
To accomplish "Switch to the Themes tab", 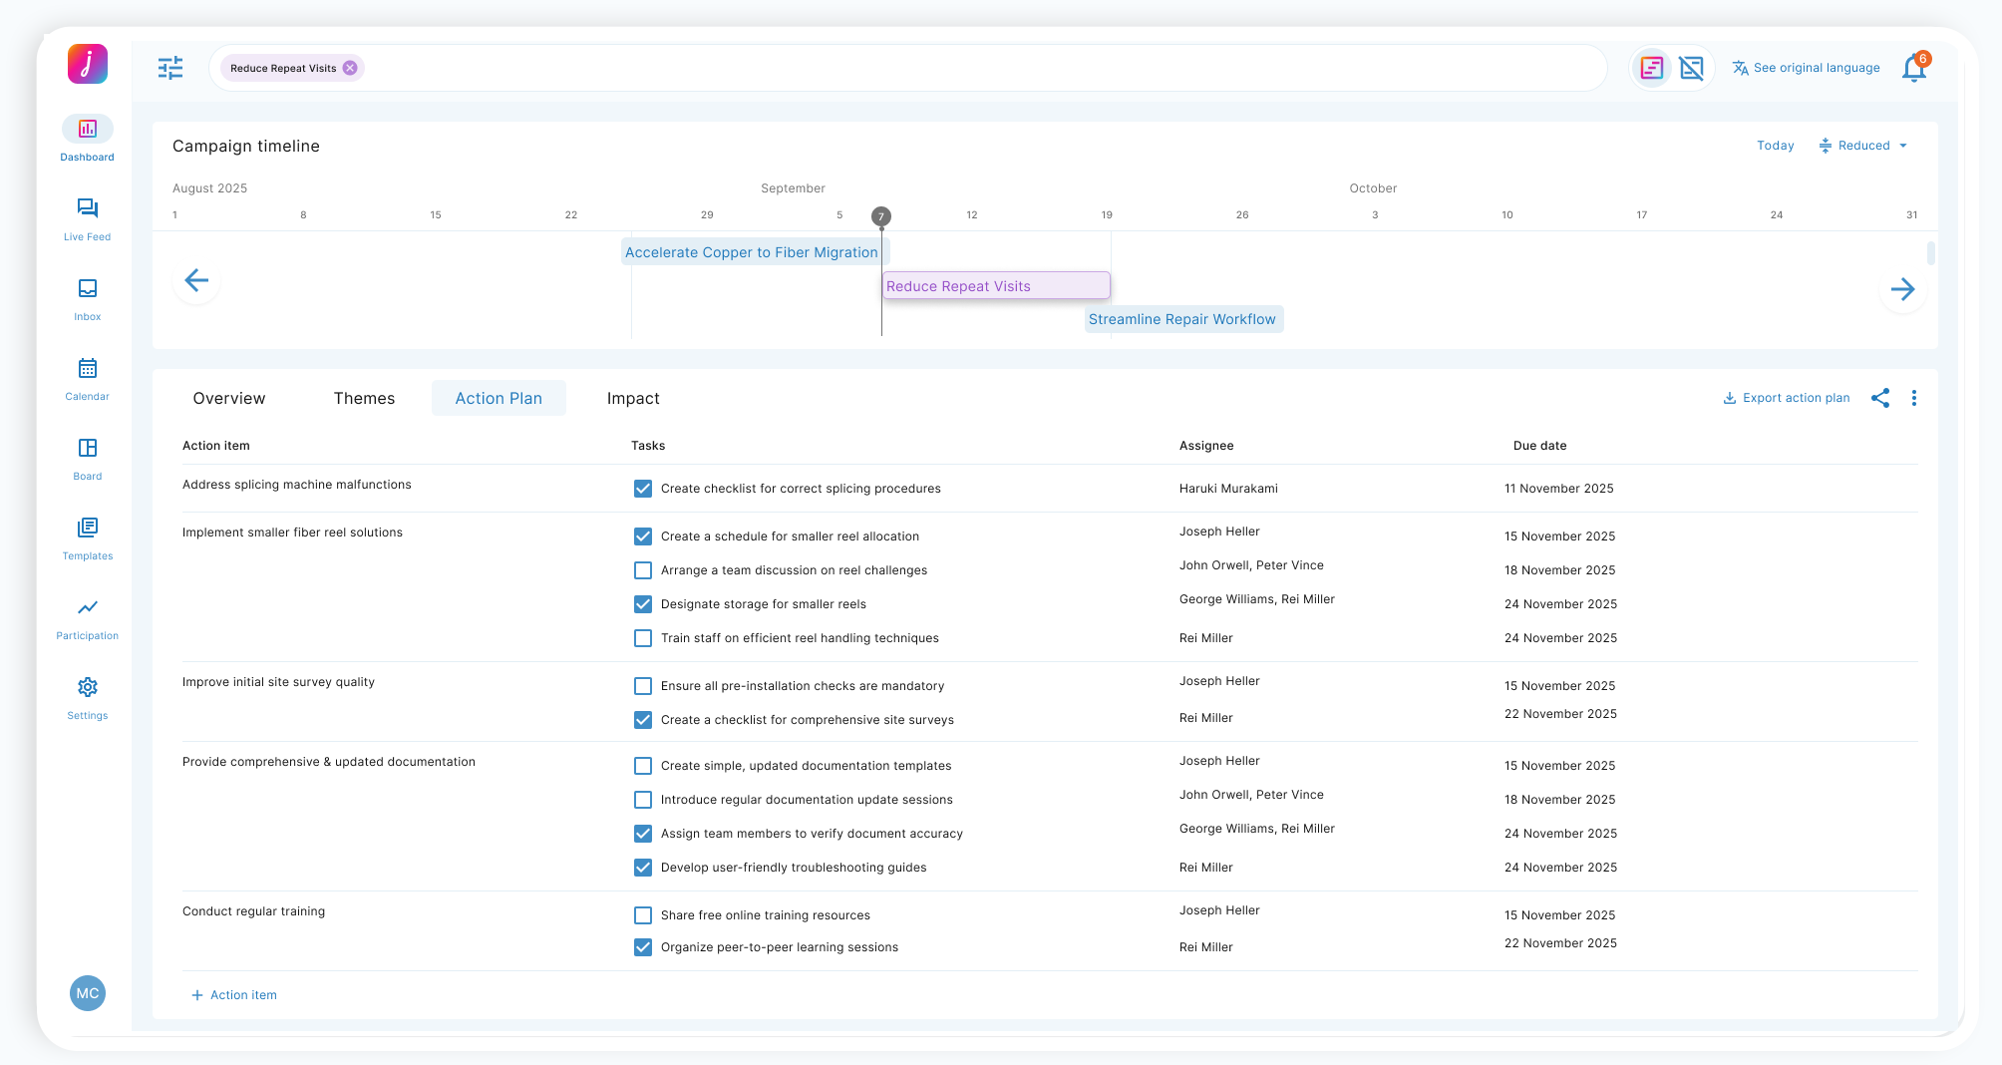I will click(x=364, y=398).
